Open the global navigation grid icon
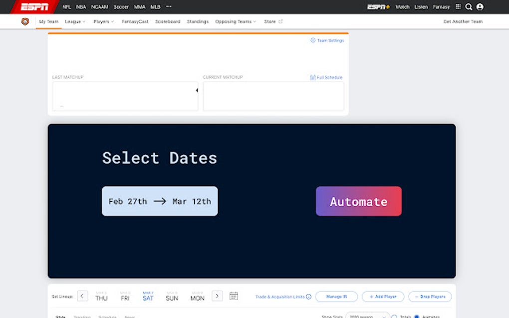This screenshot has width=509, height=318. [x=458, y=7]
